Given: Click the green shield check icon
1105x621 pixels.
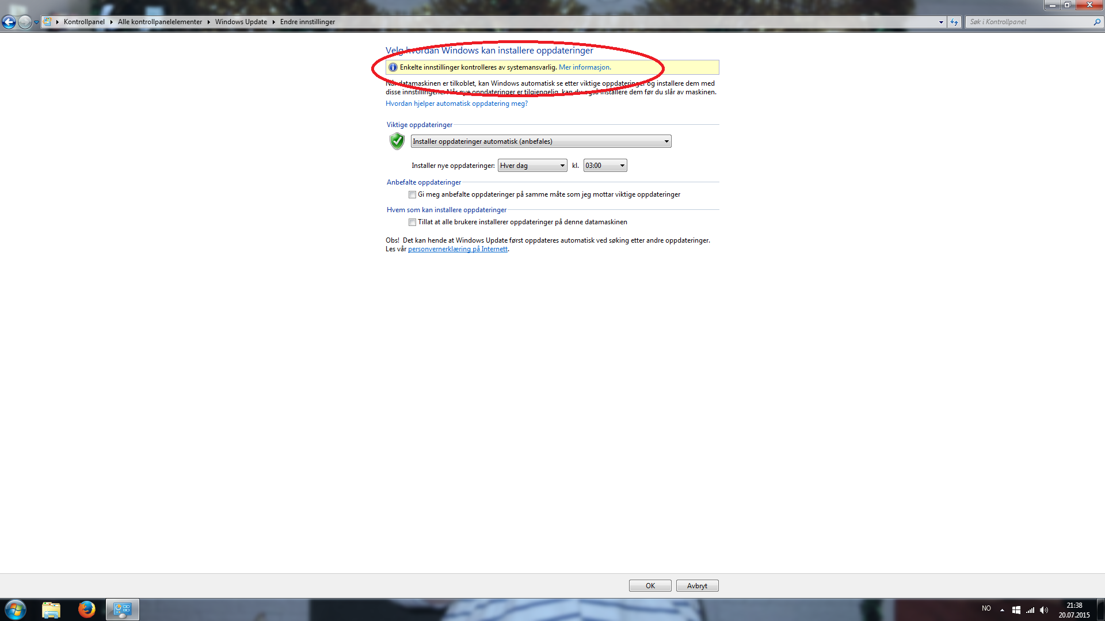Looking at the screenshot, I should click(x=397, y=141).
